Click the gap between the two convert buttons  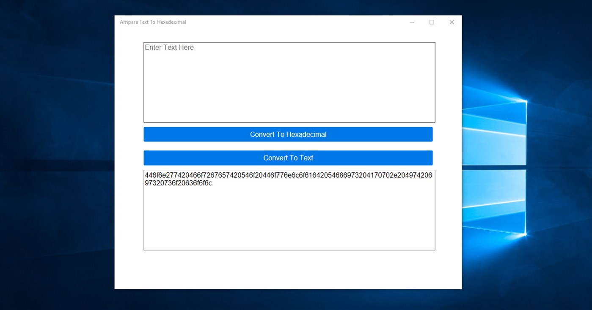coord(289,146)
